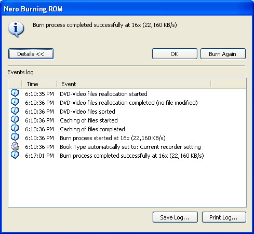Select 'Burn process completed successfully' log row text
254x234 pixels.
(x=132, y=156)
